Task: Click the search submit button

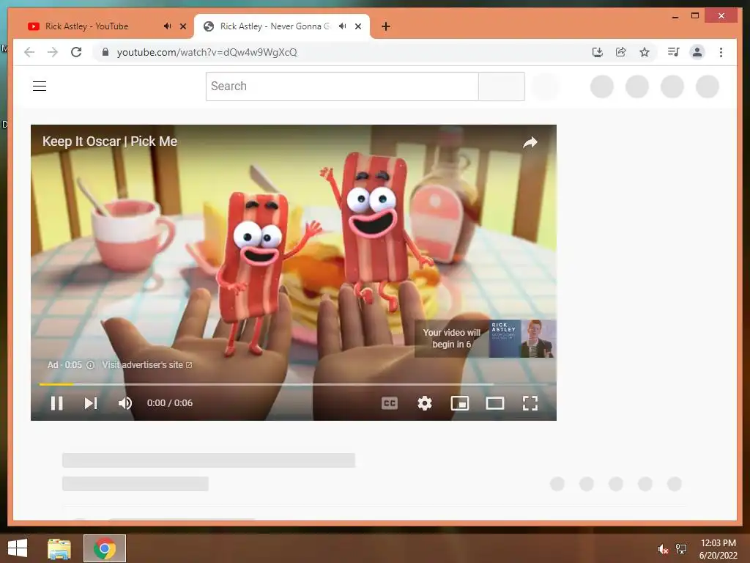Action: (x=501, y=87)
